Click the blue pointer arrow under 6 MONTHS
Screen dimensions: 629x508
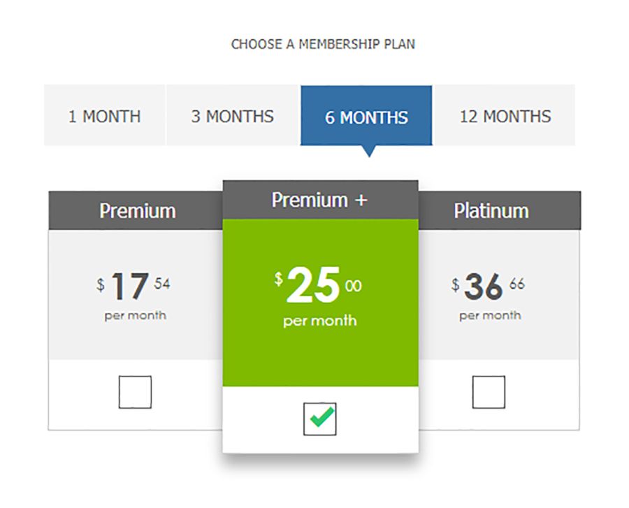click(368, 151)
